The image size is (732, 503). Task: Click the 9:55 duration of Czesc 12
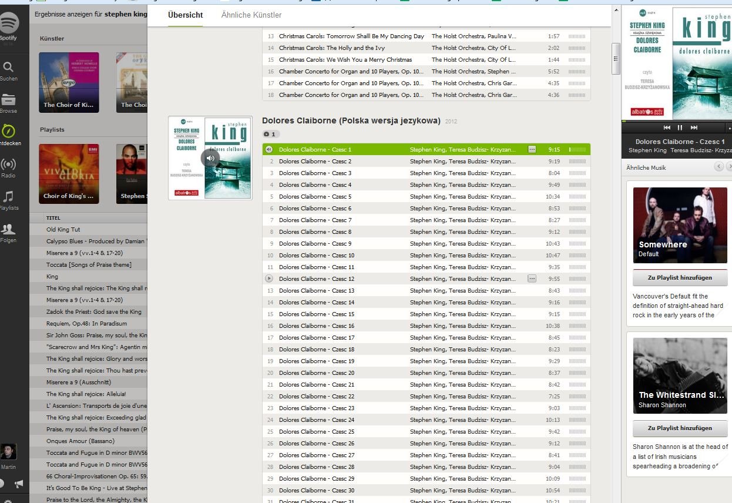(554, 279)
